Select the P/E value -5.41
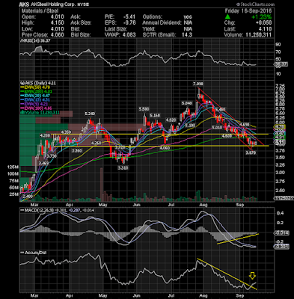Screen dimensions: 294x299 129,17
